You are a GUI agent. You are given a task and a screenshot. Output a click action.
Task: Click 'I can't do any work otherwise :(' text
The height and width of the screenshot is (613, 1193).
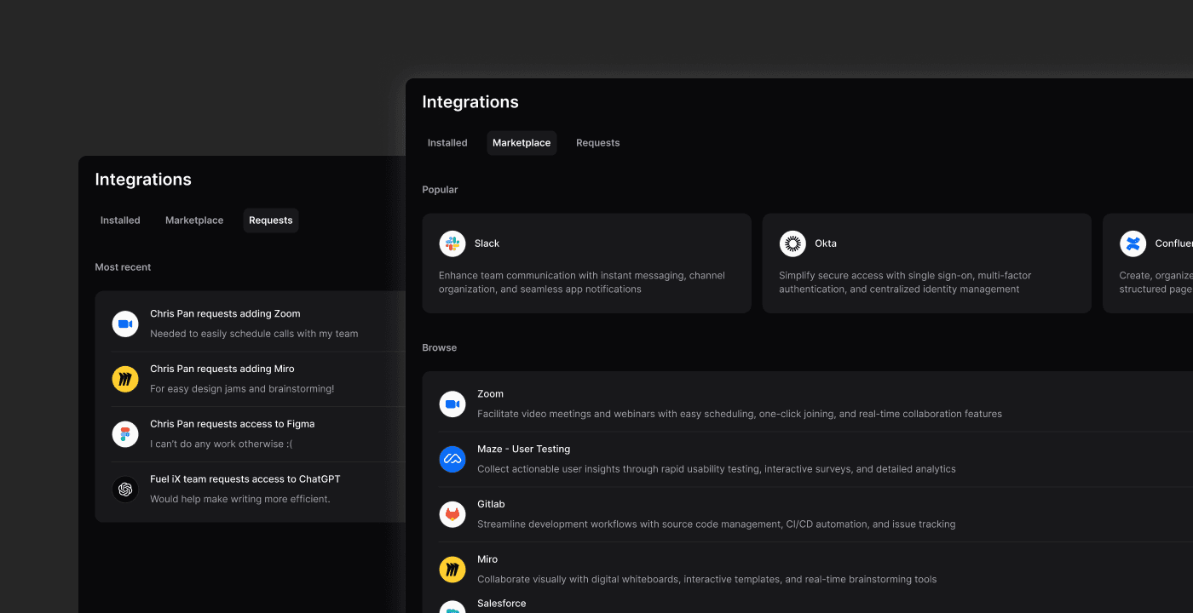point(221,444)
